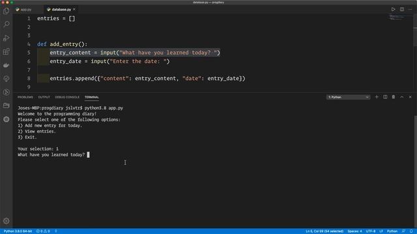Select Python 3.8.0 64-bit interpreter in status bar
Viewport: 417px width, 234px height.
coord(18,231)
